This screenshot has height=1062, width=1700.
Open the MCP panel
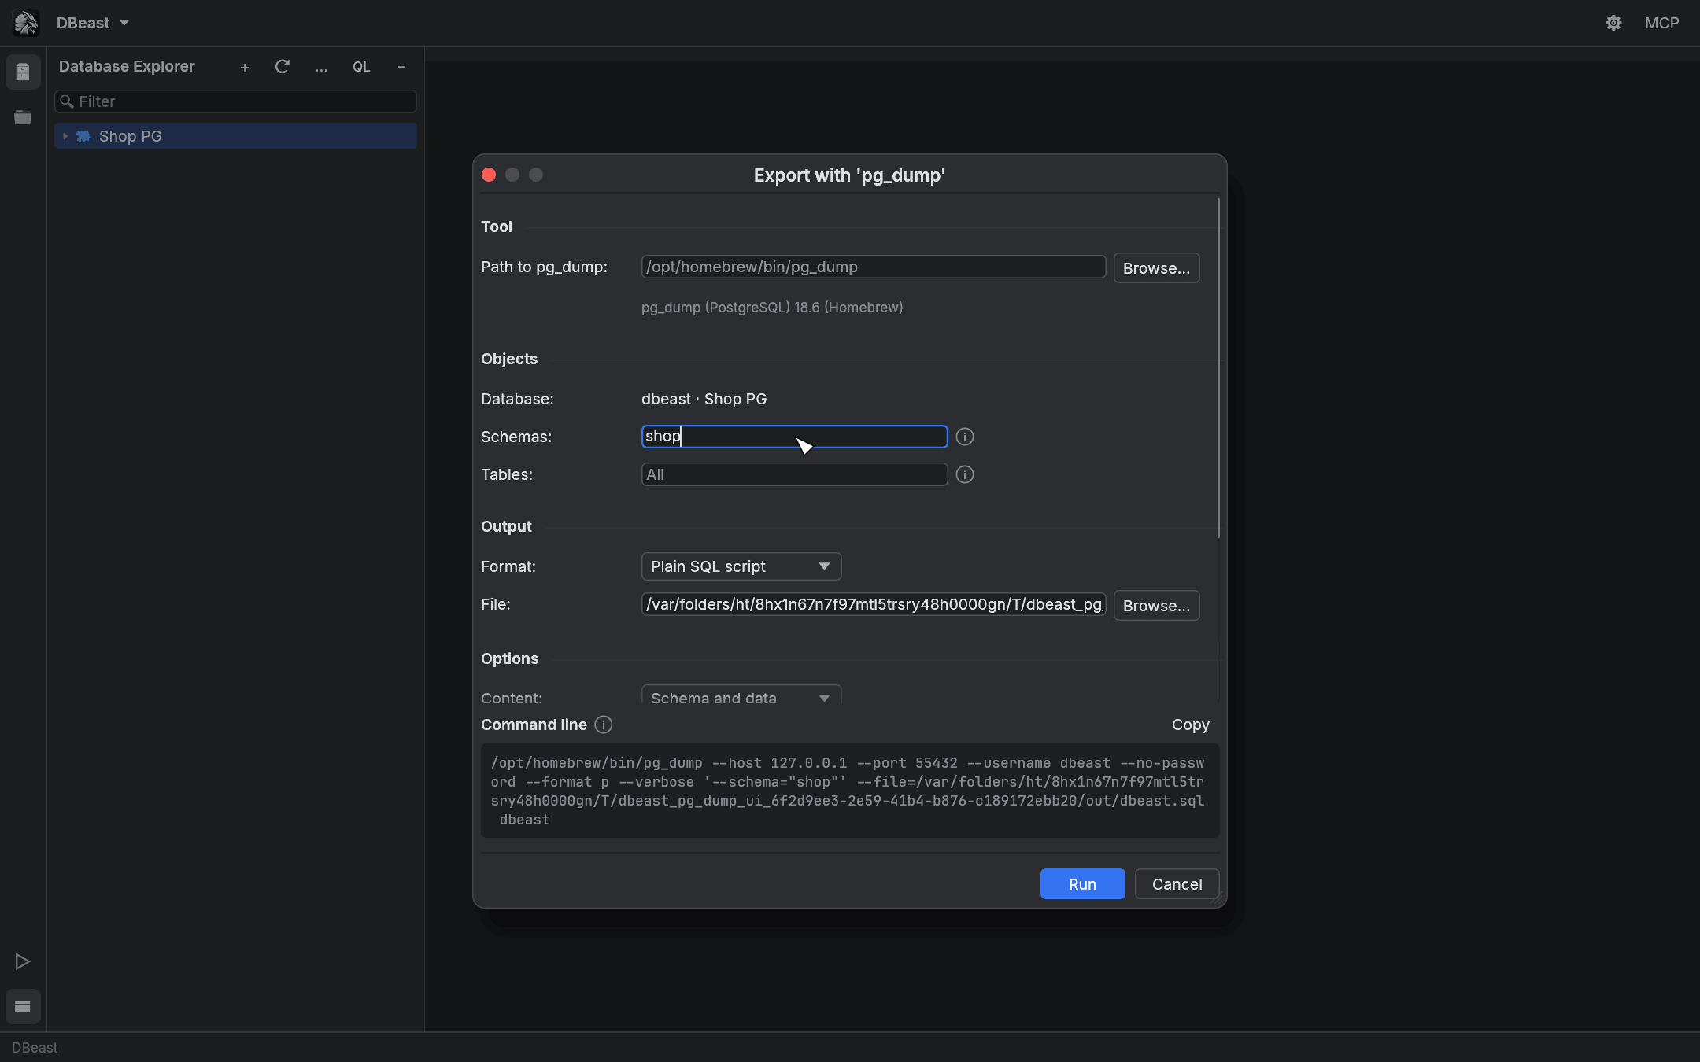tap(1661, 23)
